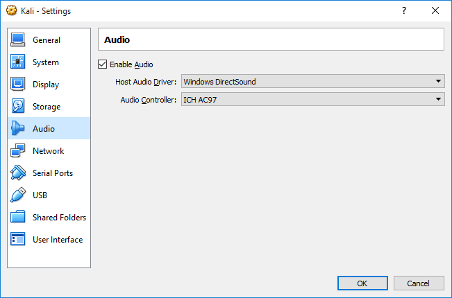Click the Audio speaker icon

pyautogui.click(x=18, y=128)
